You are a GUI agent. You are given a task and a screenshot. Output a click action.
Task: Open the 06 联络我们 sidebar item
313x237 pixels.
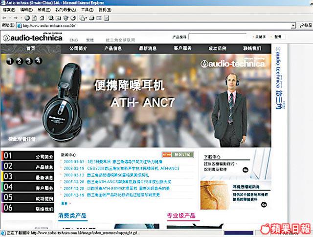click(28, 208)
